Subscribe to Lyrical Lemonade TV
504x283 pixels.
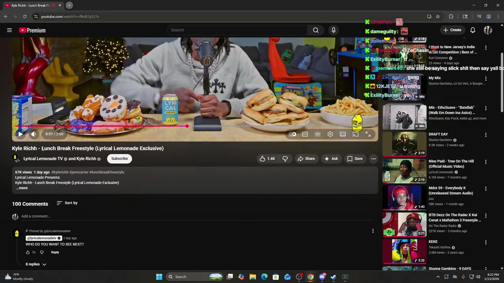[119, 159]
